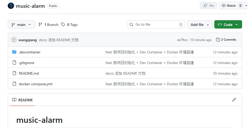Click the .devcontainer folder icon
This screenshot has width=247, height=128.
click(x=14, y=52)
